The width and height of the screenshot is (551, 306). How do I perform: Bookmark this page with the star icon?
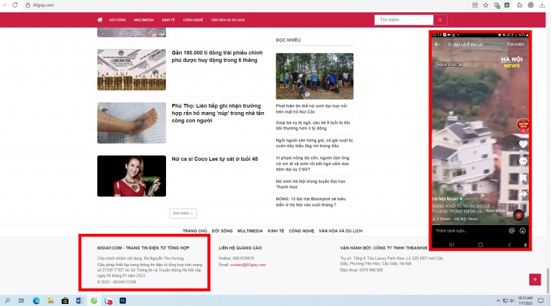point(486,5)
